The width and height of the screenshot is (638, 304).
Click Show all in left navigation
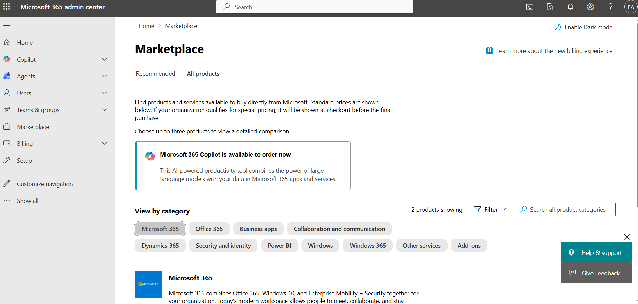[28, 201]
